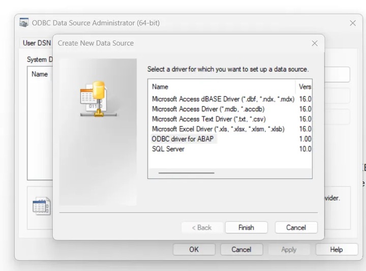The height and width of the screenshot is (271, 366).
Task: Click Name column header in Administrator window
Action: coord(40,74)
